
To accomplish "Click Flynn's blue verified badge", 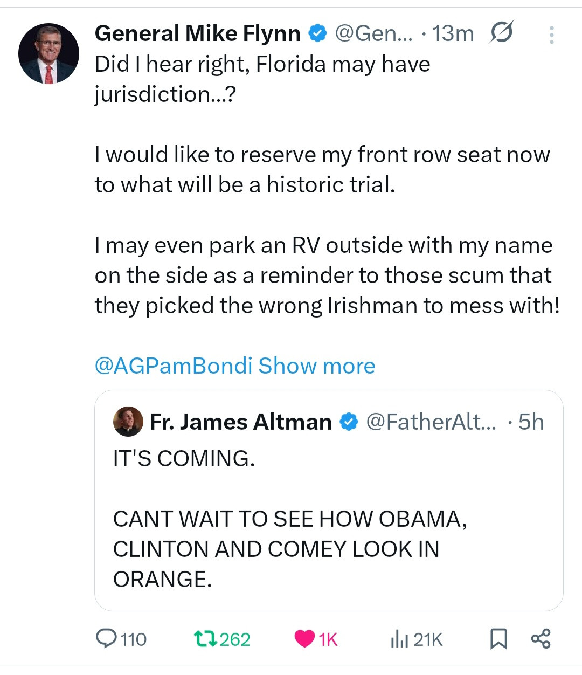I will 317,33.
